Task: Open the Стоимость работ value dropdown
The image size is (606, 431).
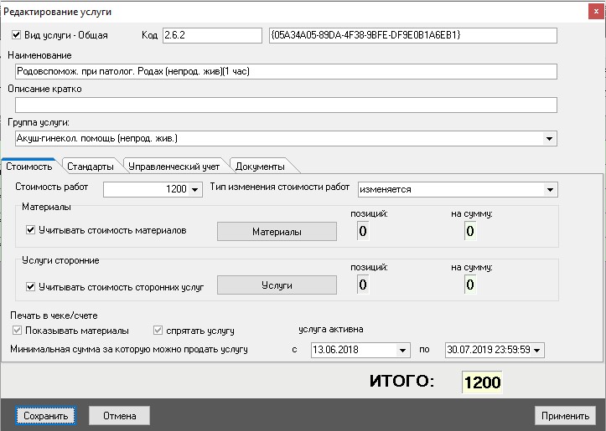Action: click(196, 190)
